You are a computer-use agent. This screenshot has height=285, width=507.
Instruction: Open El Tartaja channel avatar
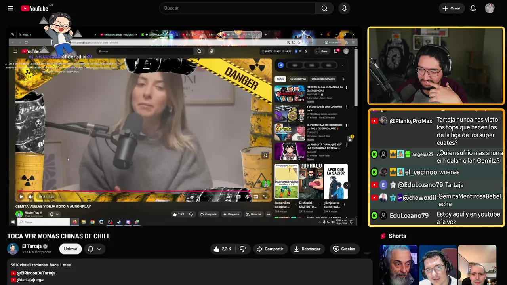click(x=13, y=249)
